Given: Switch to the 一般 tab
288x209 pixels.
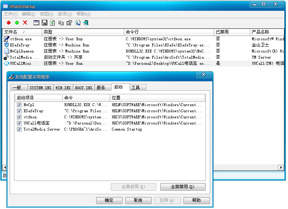Looking at the screenshot, I should pyautogui.click(x=19, y=87).
